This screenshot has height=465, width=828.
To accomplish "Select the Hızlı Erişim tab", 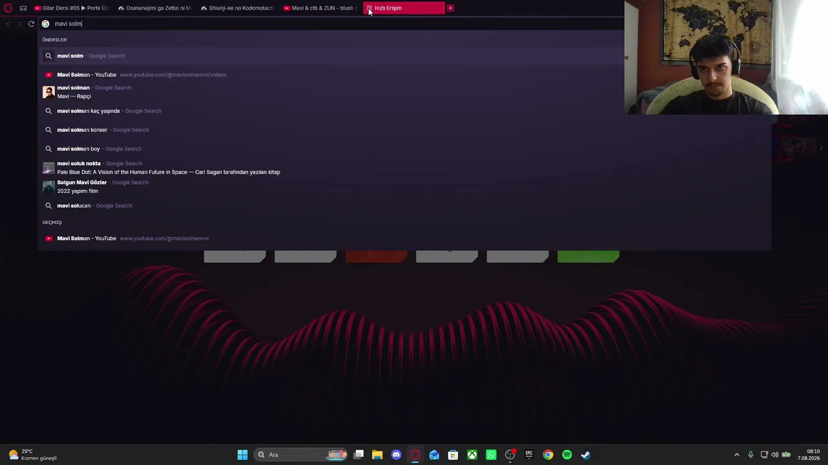I will 404,8.
